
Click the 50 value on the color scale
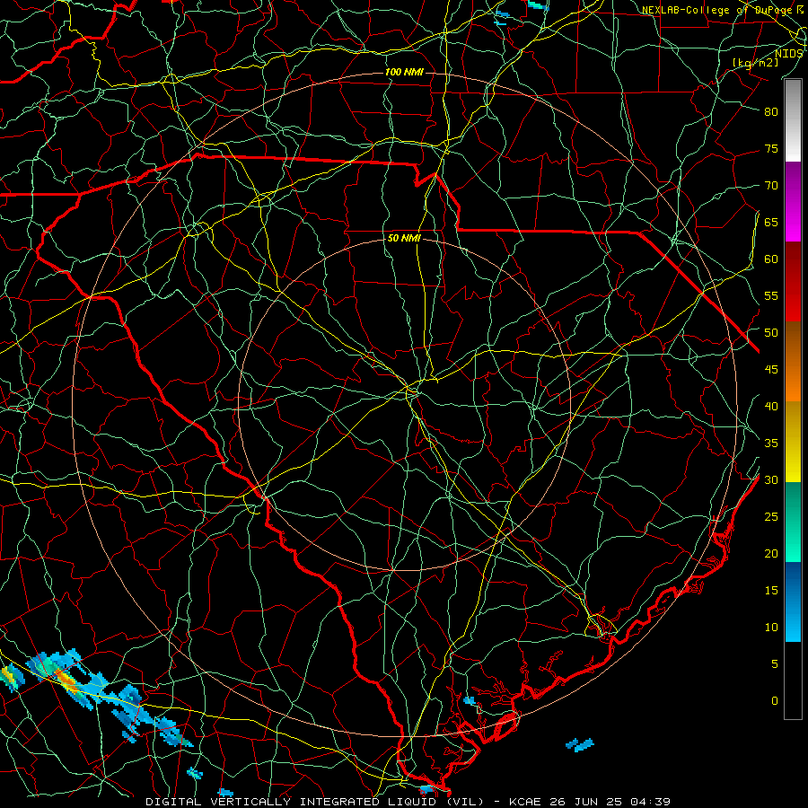click(771, 333)
